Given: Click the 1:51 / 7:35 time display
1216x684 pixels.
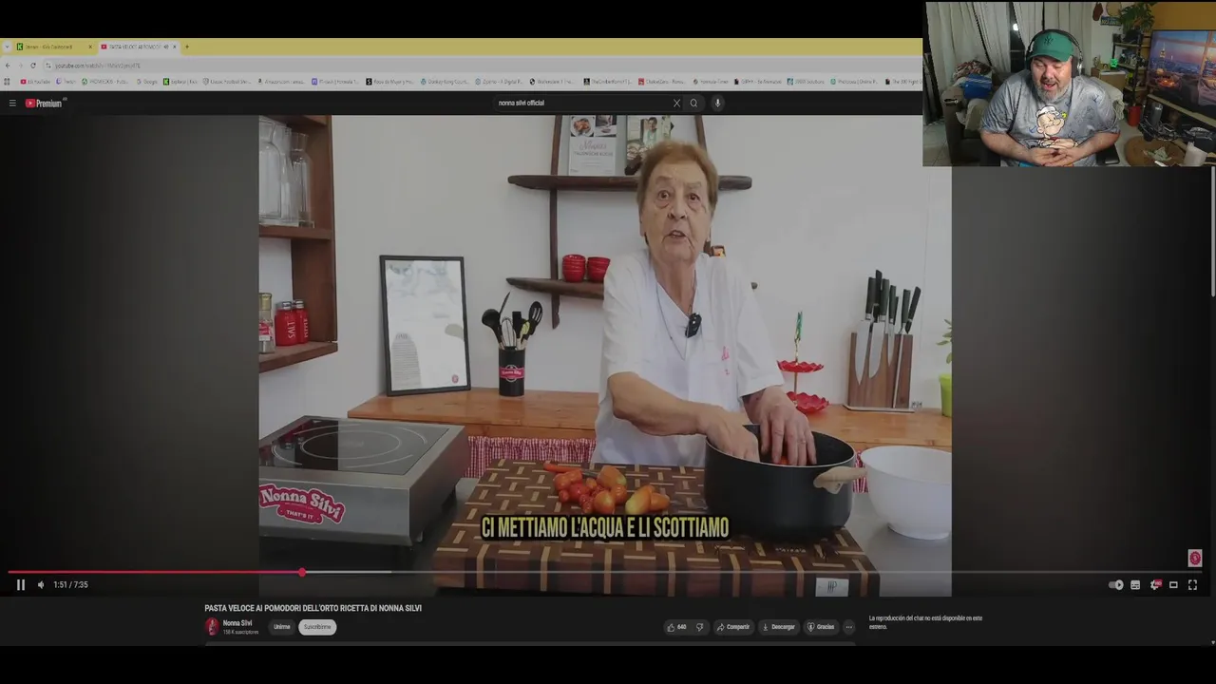Looking at the screenshot, I should (x=70, y=585).
